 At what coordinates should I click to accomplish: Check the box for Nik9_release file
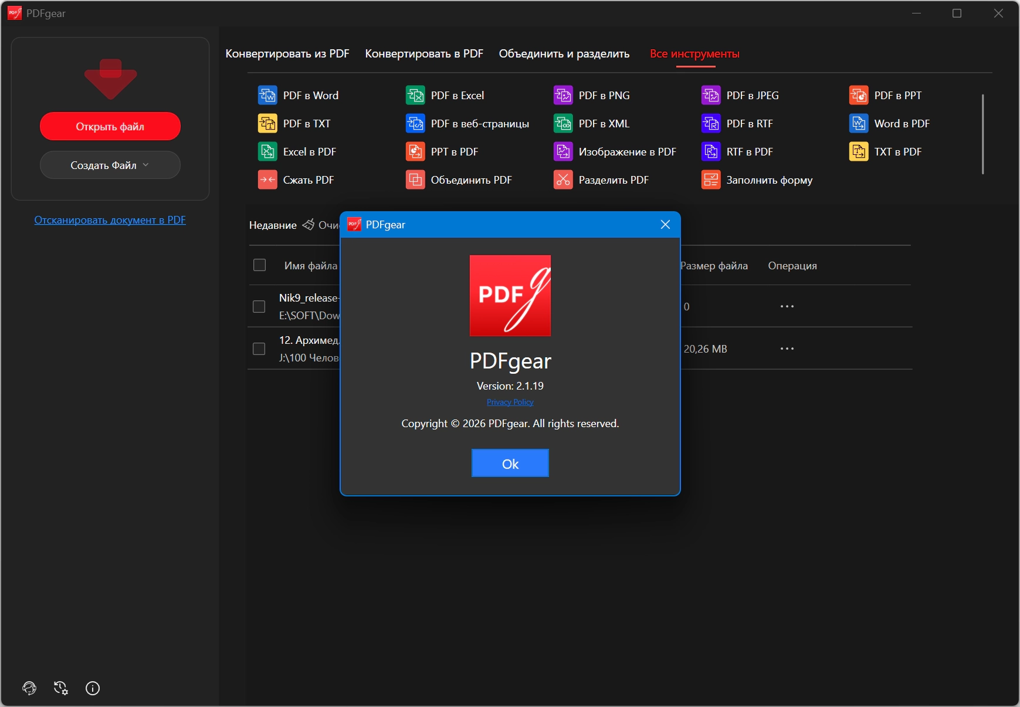click(259, 306)
